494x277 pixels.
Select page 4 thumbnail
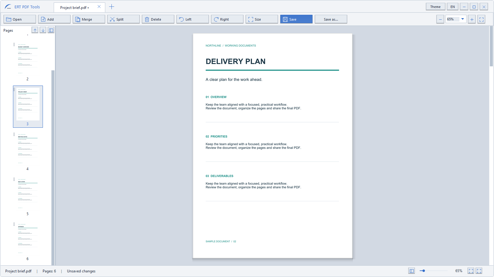[28, 151]
